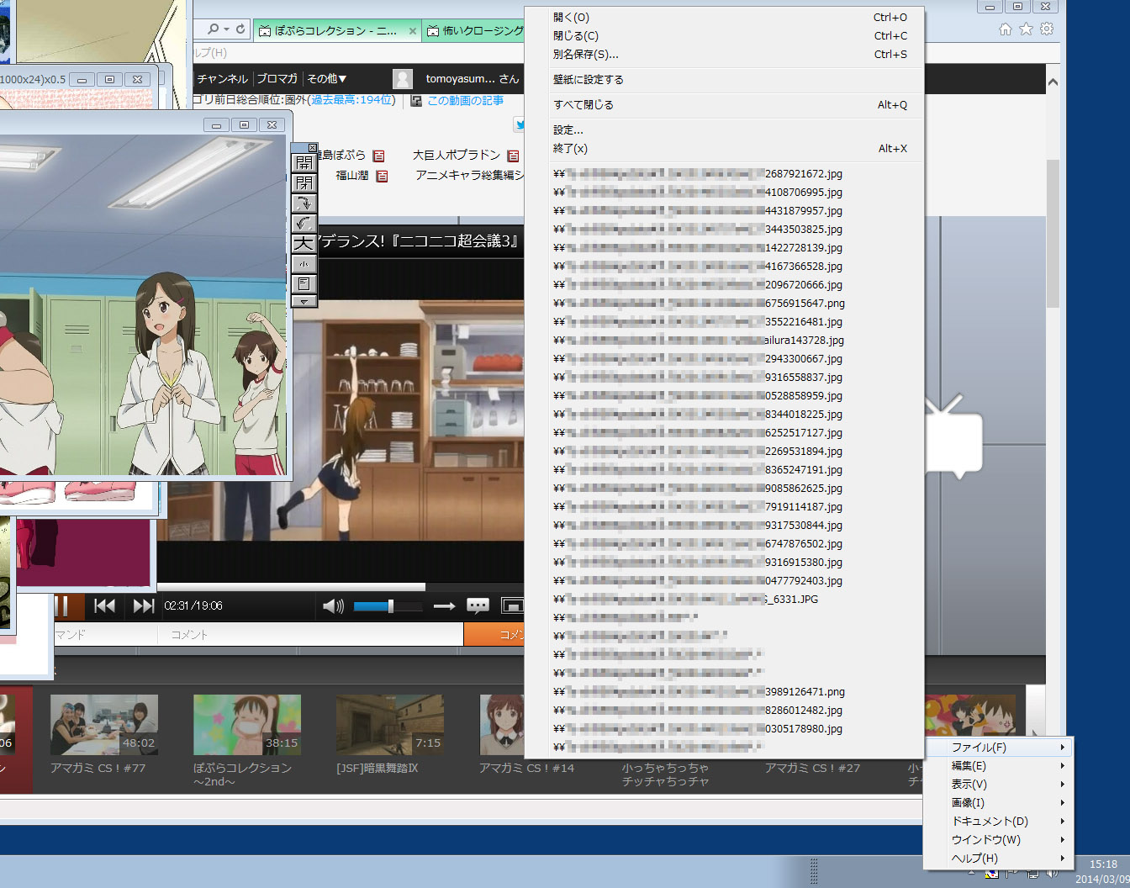This screenshot has width=1130, height=888.
Task: Click the 大 (enlarge) button in floating toolbar
Action: pyautogui.click(x=304, y=243)
